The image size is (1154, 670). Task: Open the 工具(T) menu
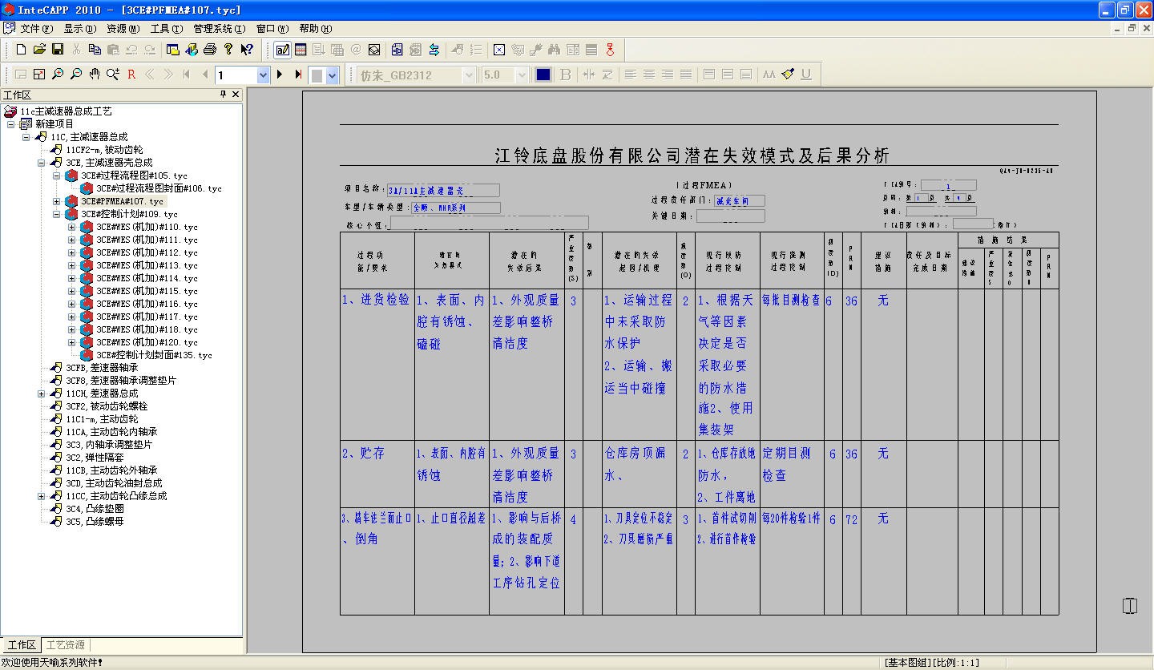tap(166, 29)
